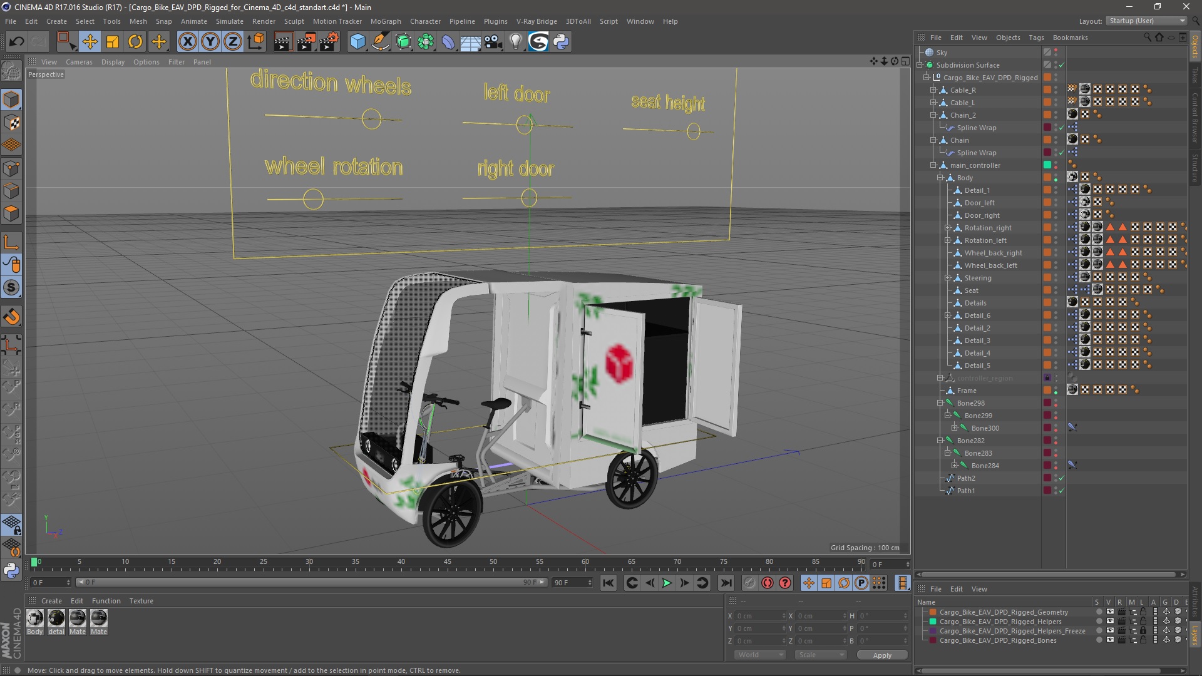
Task: Click the Undo arrow icon
Action: click(16, 42)
